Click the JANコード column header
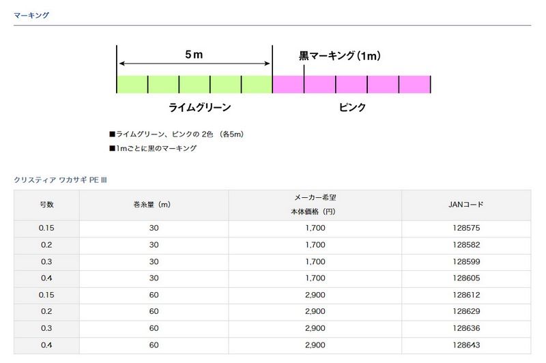 466,205
